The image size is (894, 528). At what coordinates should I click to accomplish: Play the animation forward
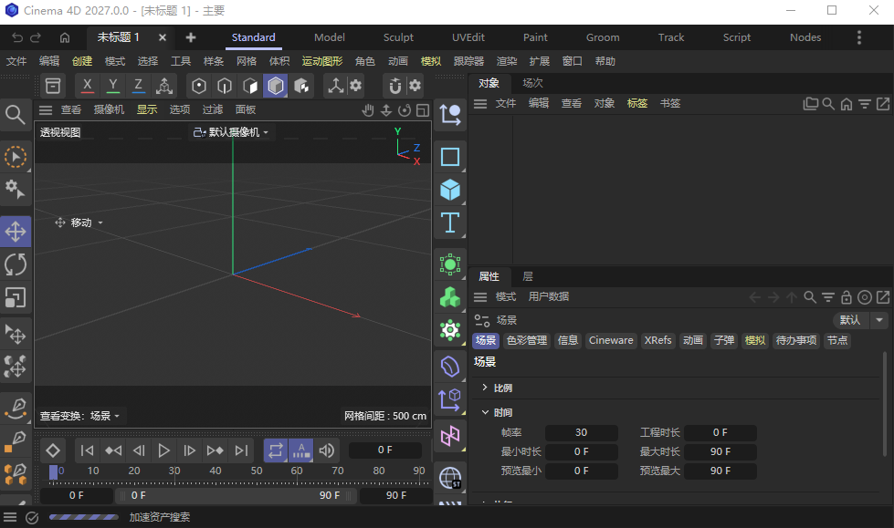pyautogui.click(x=163, y=450)
